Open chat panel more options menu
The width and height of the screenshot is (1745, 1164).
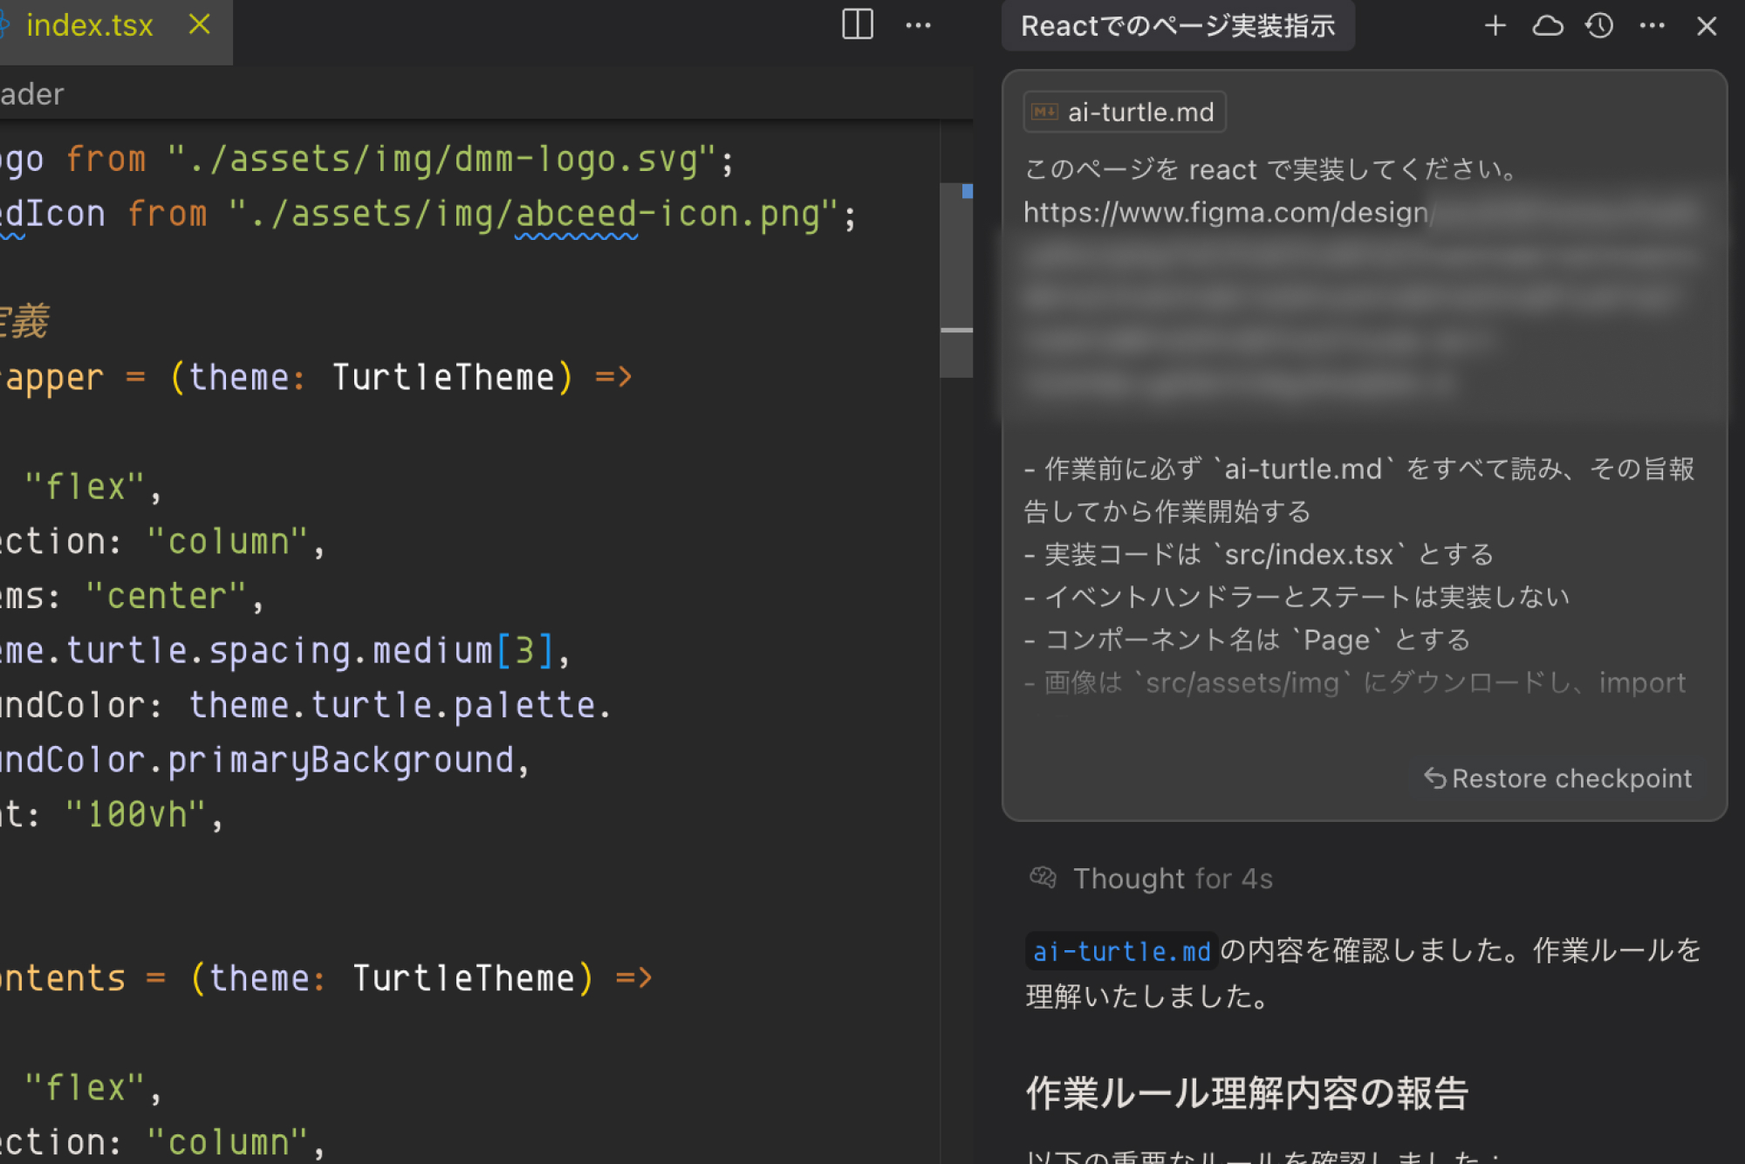[x=1652, y=25]
